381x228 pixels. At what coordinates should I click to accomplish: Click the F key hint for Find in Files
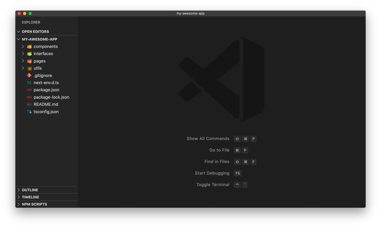click(x=253, y=162)
